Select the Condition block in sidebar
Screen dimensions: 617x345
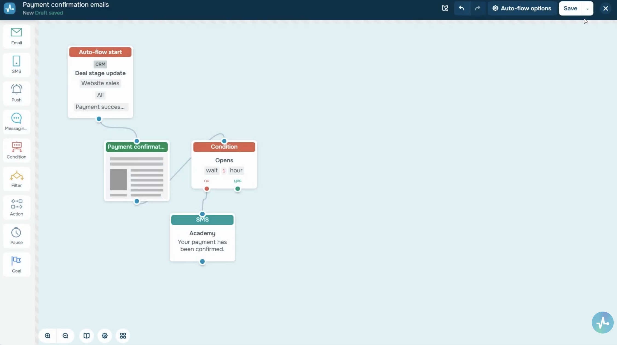tap(16, 150)
